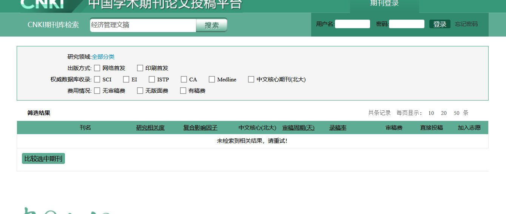506x214 pixels.
Task: Click the 加入志愿 column header
Action: pyautogui.click(x=469, y=128)
